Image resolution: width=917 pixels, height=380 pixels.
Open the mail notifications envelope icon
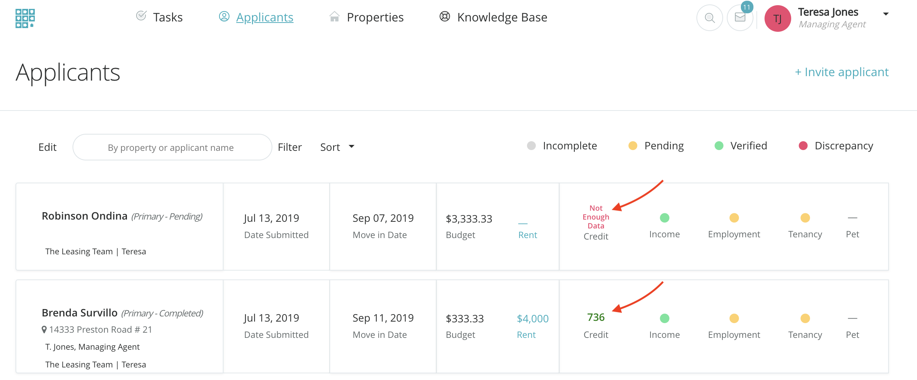[740, 18]
